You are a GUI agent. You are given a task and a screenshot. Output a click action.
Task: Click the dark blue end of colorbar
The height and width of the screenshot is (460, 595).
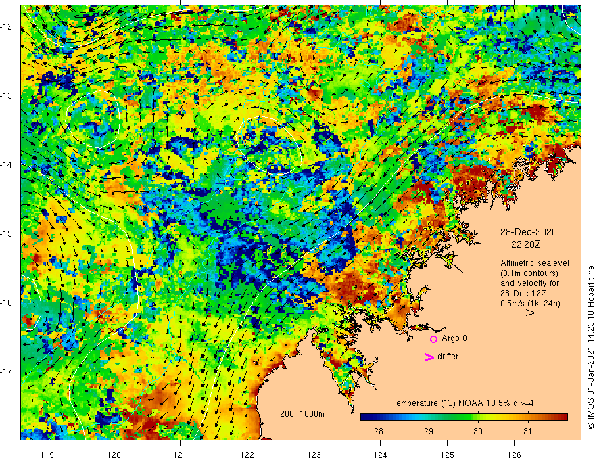(364, 417)
